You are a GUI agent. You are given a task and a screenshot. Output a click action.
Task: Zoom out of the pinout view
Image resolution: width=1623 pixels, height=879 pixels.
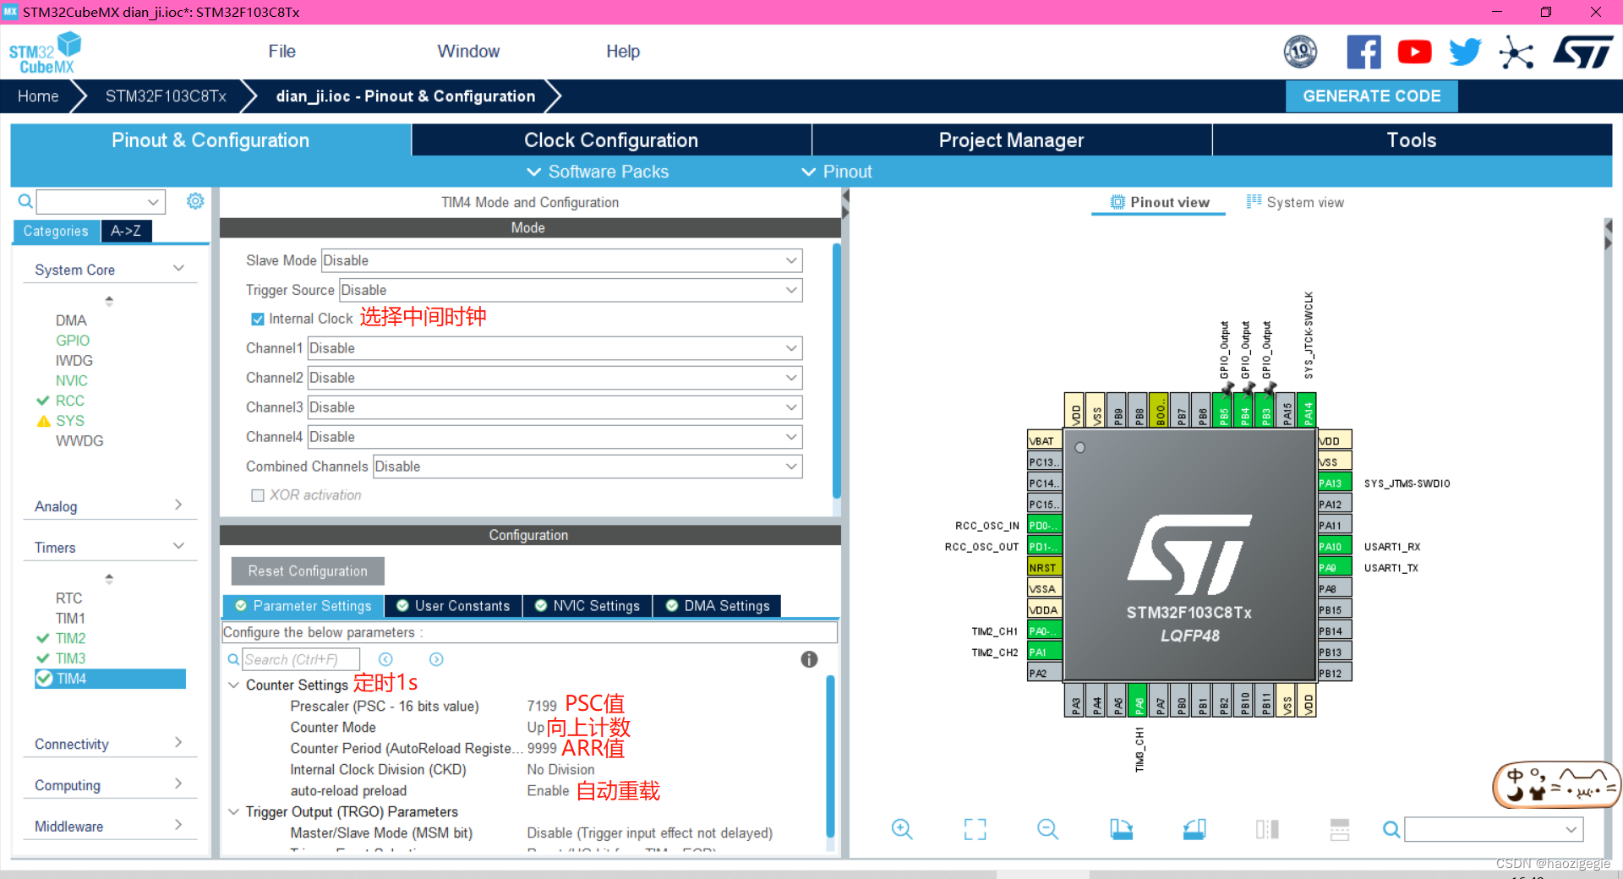(1047, 829)
